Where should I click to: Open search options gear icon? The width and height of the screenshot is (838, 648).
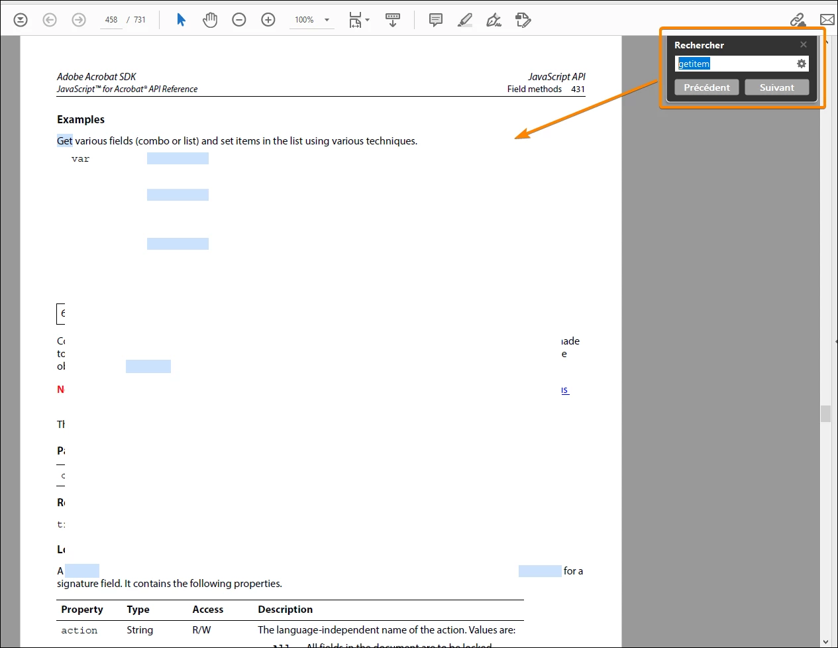[x=802, y=64]
